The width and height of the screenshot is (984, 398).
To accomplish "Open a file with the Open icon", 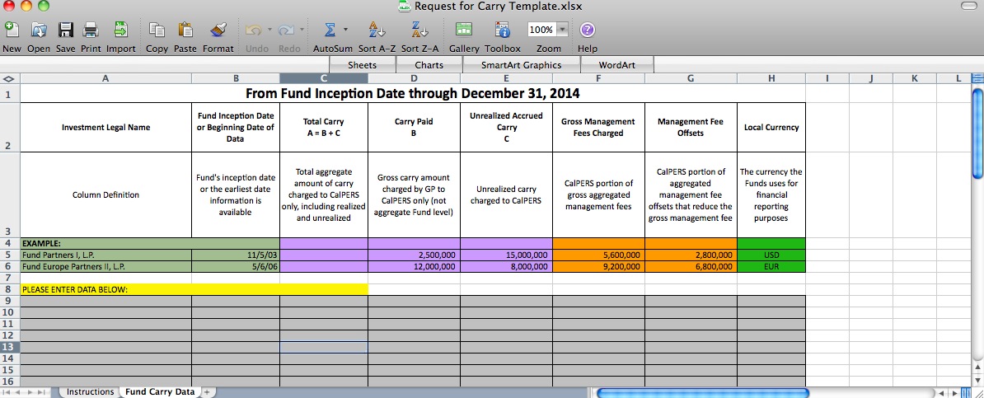I will [x=39, y=30].
